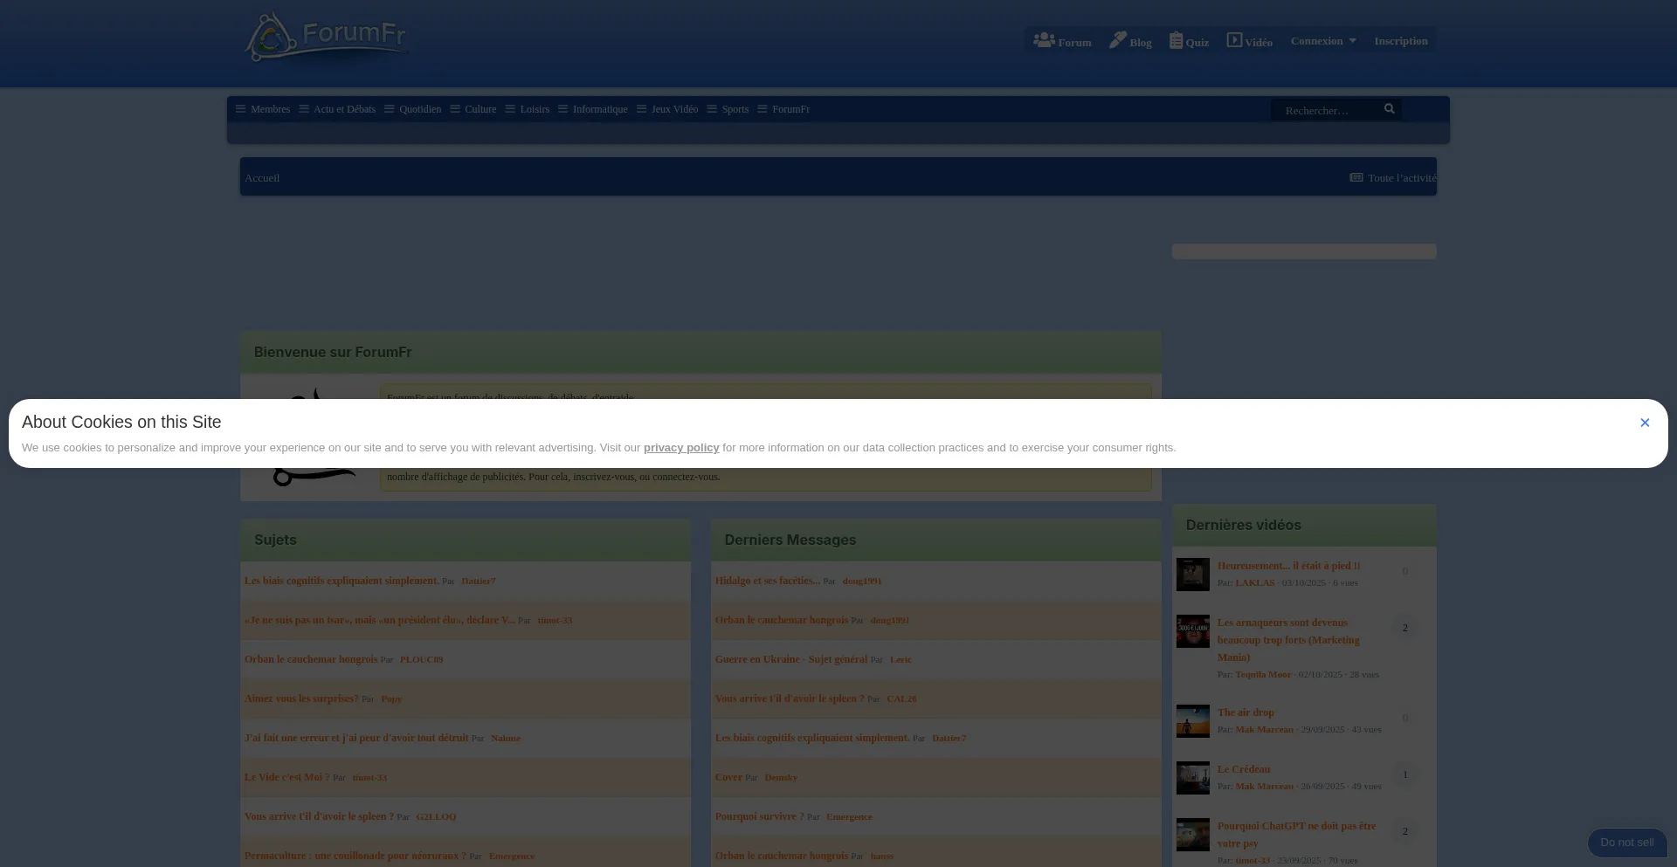
Task: Focus the Rechercher search field
Action: (1322, 111)
